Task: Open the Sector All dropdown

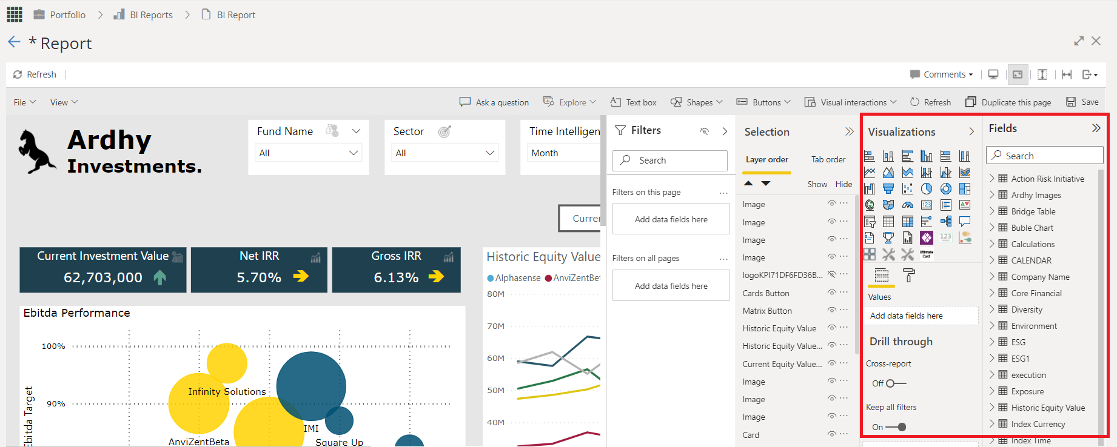Action: tap(445, 153)
